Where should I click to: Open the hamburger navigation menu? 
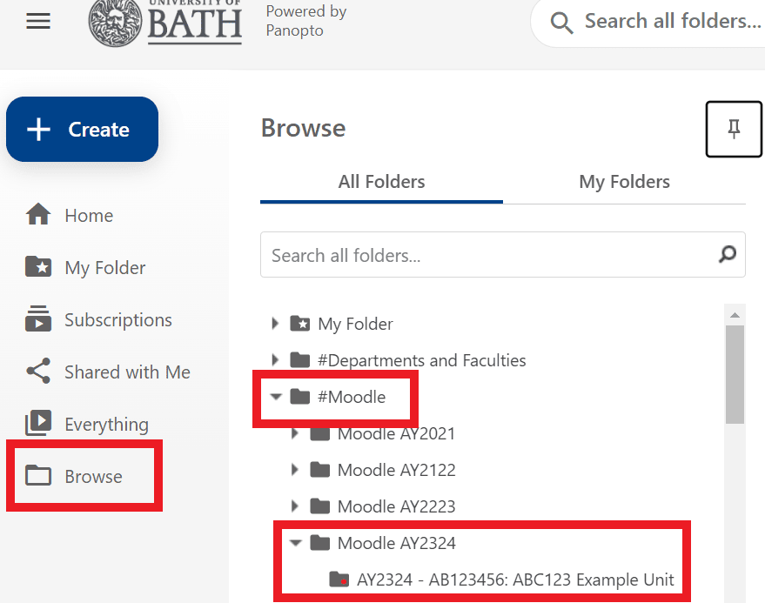(37, 21)
